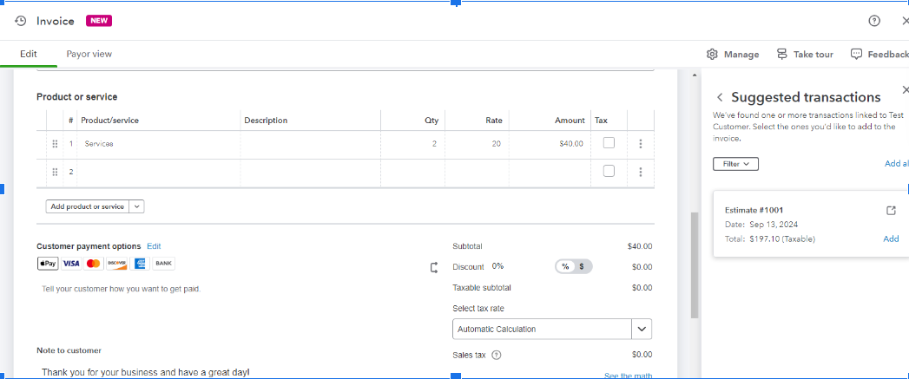Add Estimate #1001 to the invoice
The width and height of the screenshot is (909, 379).
[891, 239]
